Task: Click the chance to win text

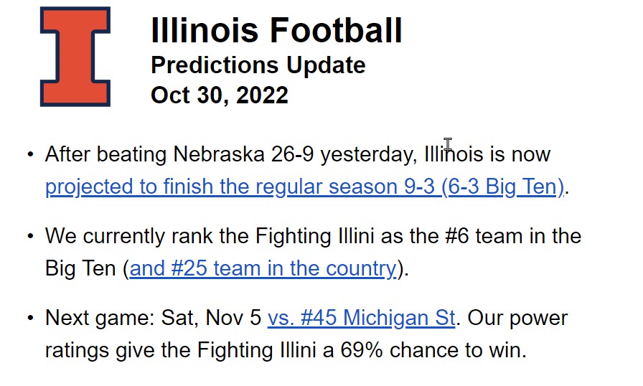Action: [464, 351]
